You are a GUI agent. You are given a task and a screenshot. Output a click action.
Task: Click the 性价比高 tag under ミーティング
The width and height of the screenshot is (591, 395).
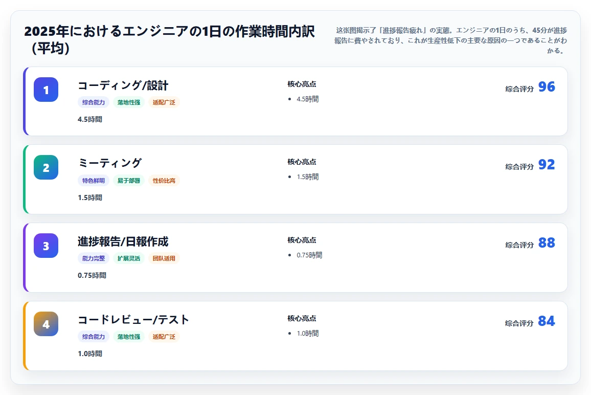164,181
